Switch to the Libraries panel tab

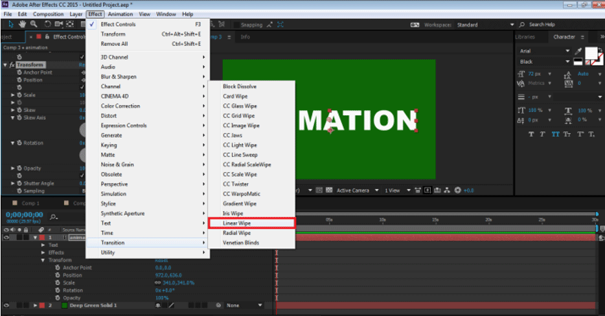tap(525, 37)
